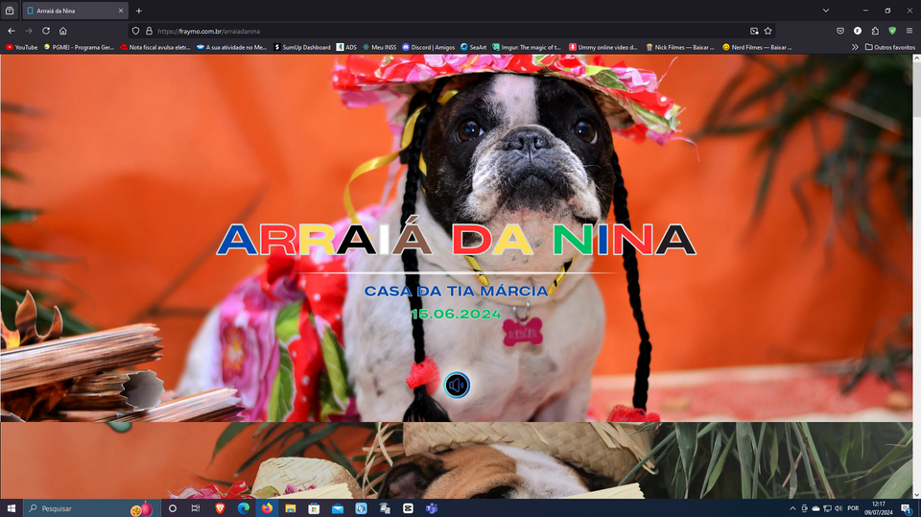921x517 pixels.
Task: Reload the current page
Action: 46,31
